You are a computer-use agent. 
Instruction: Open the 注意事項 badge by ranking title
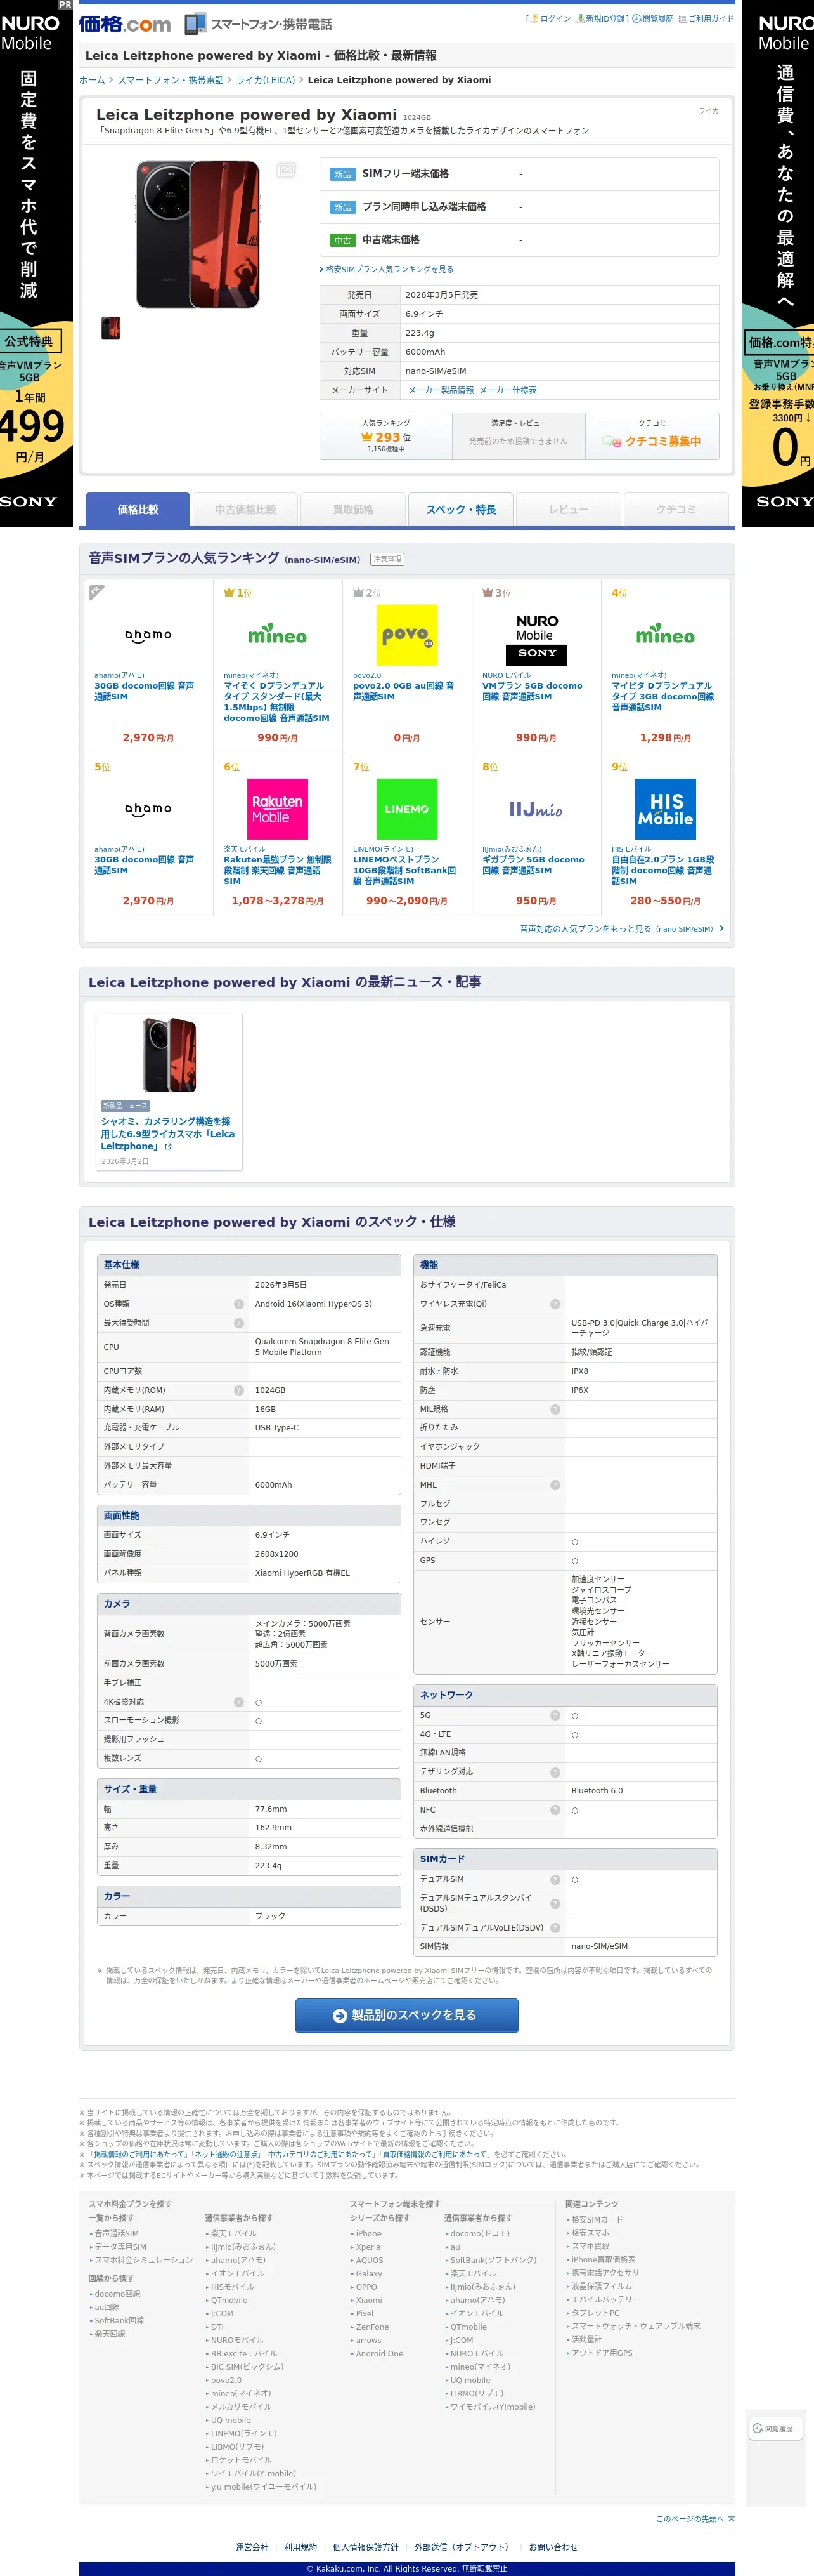pos(387,559)
